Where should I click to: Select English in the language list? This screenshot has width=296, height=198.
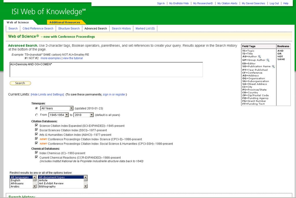point(21,180)
